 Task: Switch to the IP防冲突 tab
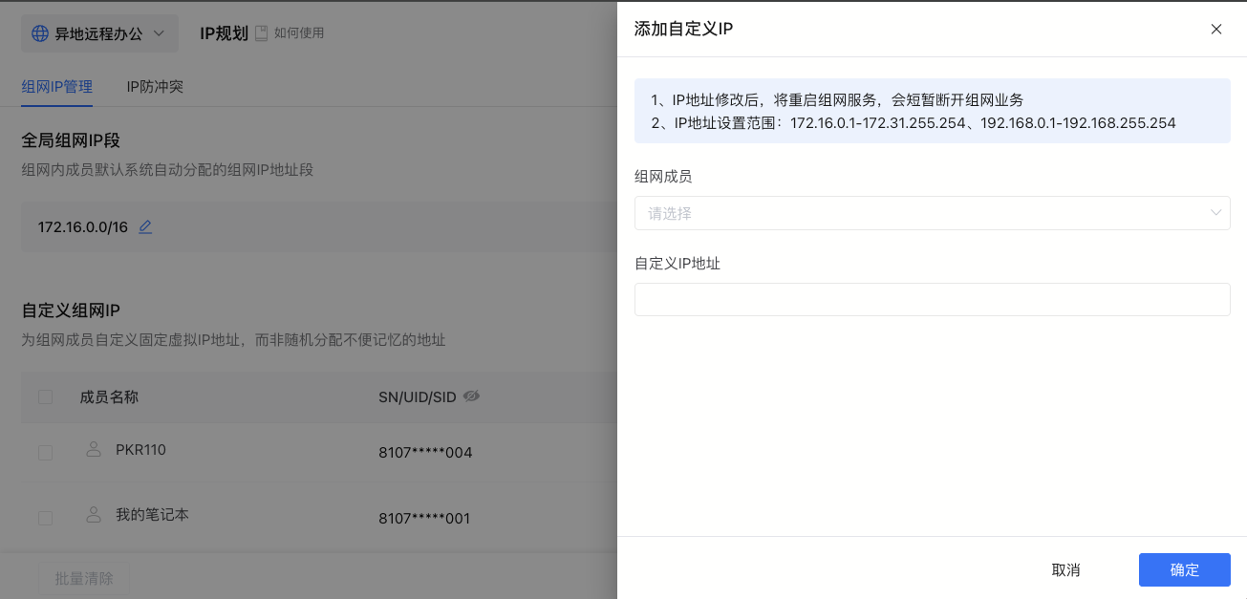pos(155,87)
